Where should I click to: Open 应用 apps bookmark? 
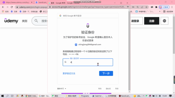(x=5, y=11)
